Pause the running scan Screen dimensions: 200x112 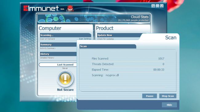150,96
